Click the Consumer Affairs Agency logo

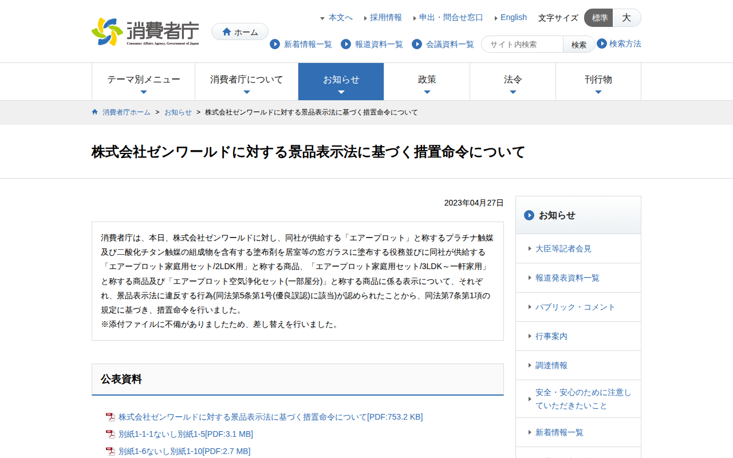pos(145,31)
